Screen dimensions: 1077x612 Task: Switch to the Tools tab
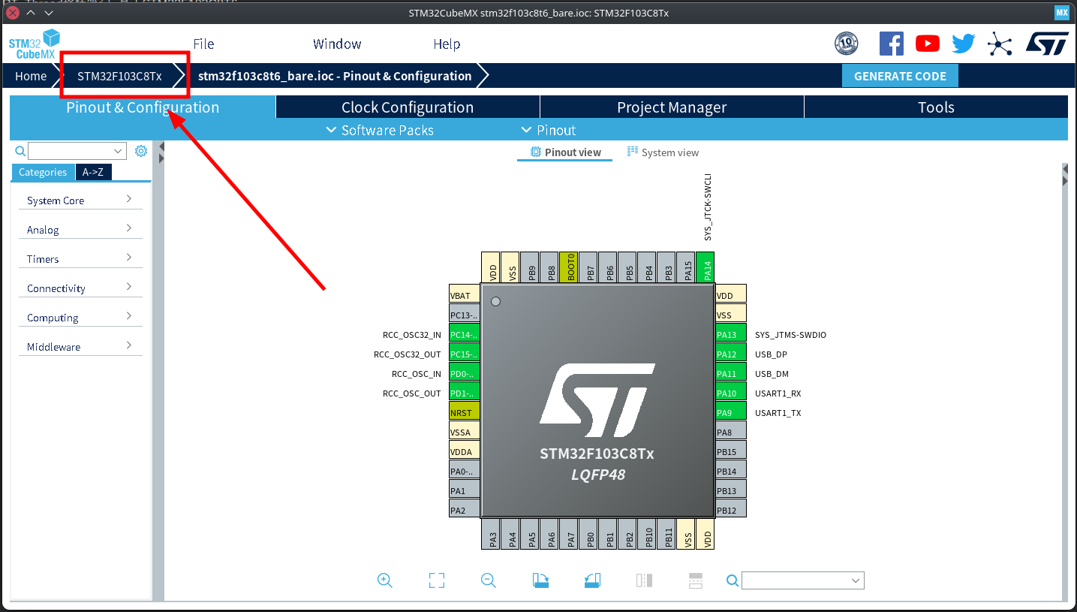click(x=936, y=107)
